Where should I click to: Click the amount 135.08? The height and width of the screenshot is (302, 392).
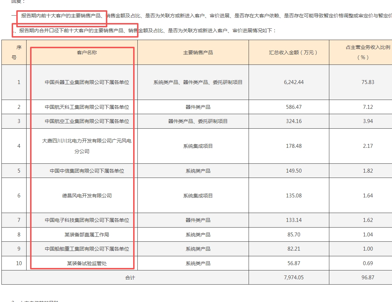294,196
